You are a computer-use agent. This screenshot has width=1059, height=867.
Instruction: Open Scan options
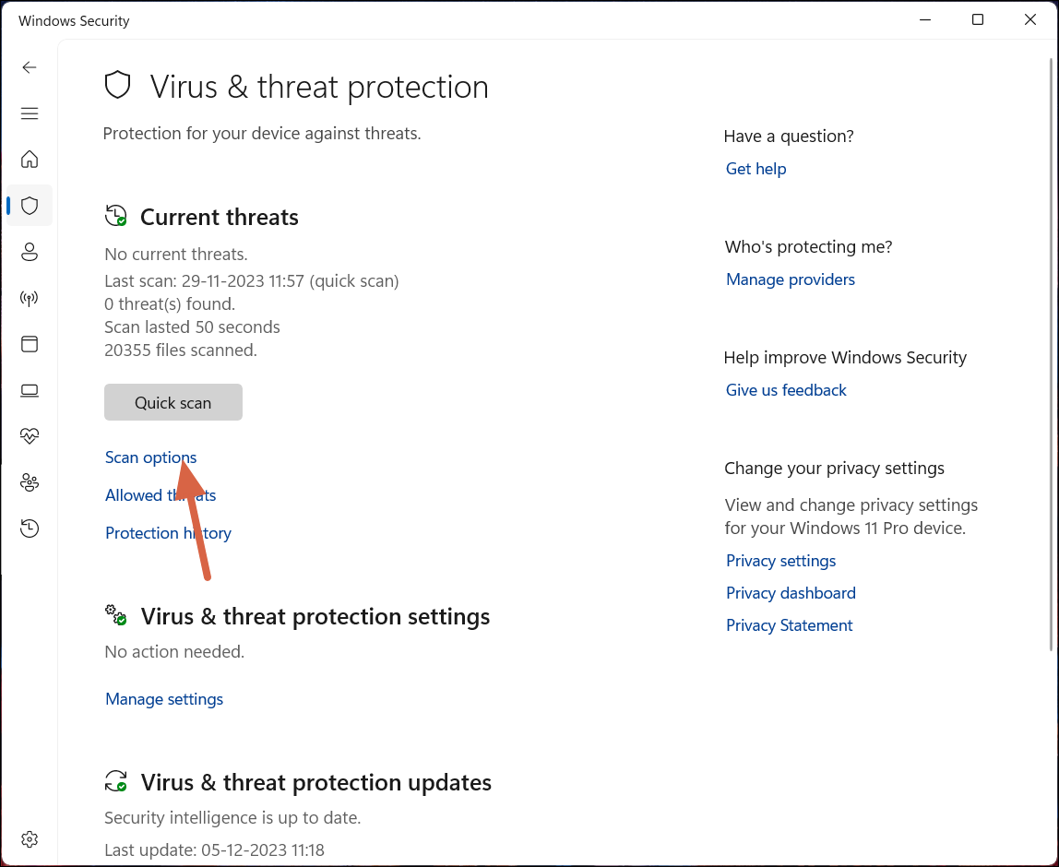[150, 457]
